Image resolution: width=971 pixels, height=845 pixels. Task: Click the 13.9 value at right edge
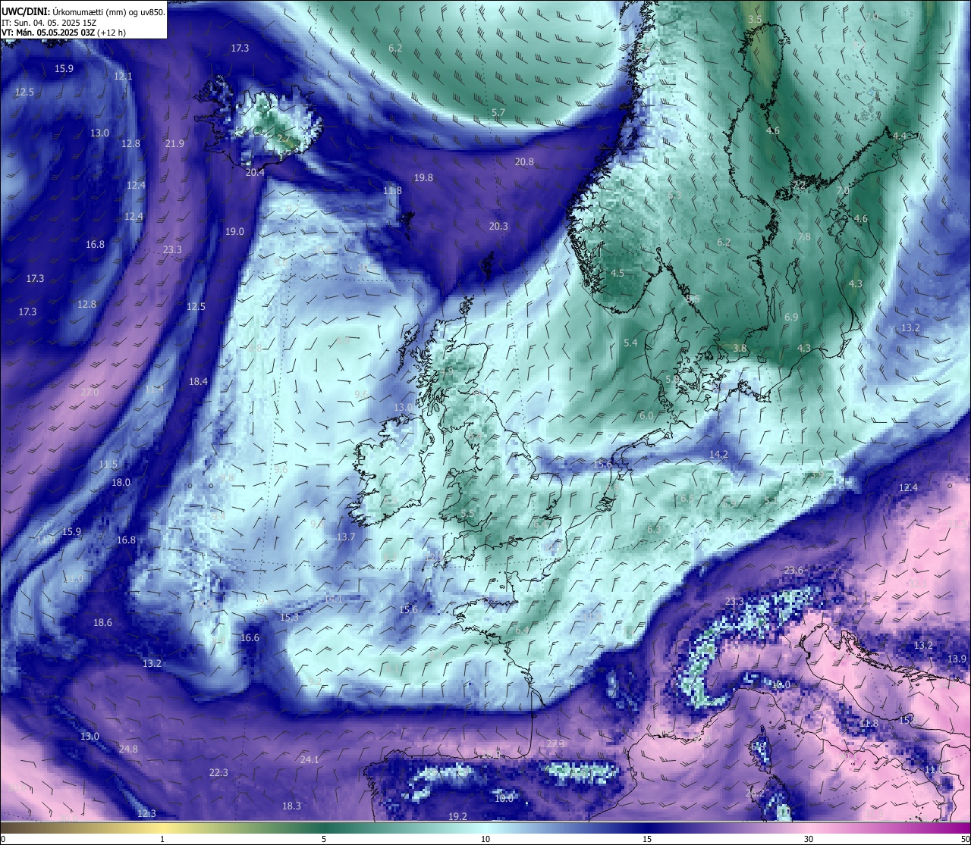click(957, 659)
